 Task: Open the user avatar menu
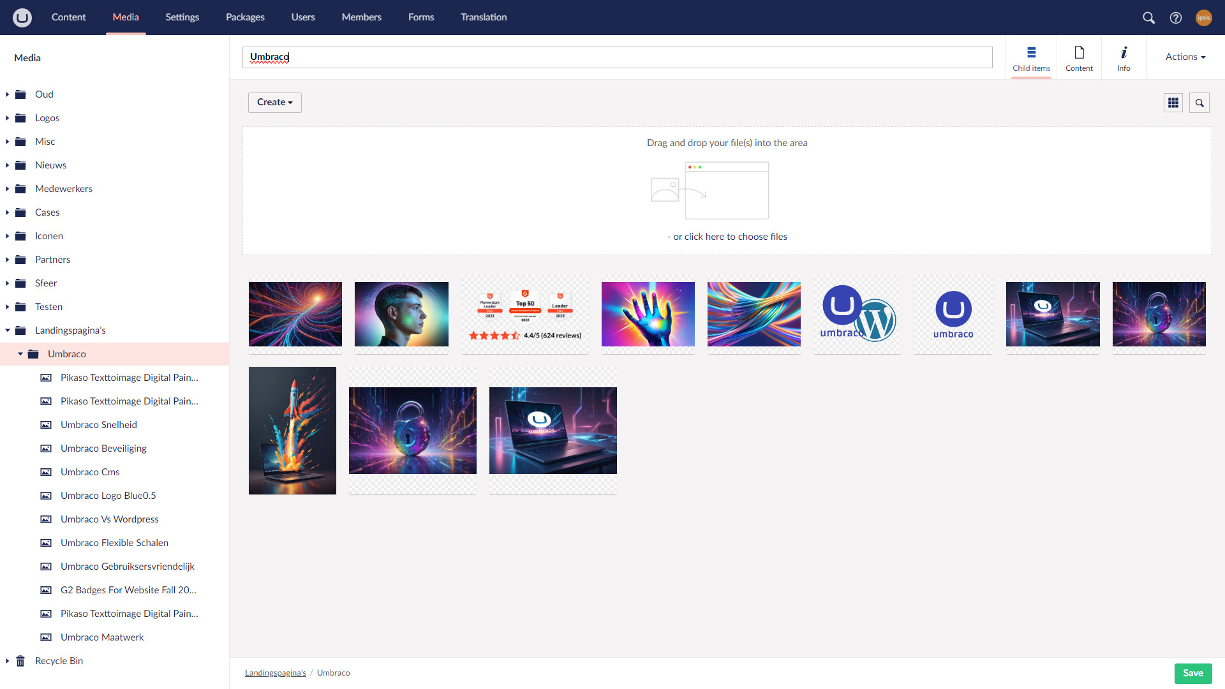point(1203,18)
